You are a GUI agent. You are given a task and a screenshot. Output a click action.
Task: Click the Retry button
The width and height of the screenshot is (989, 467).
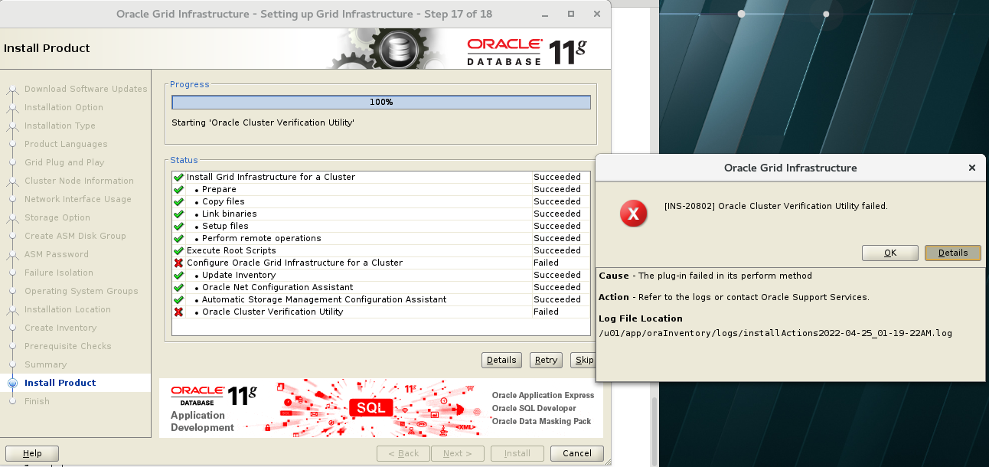click(546, 360)
